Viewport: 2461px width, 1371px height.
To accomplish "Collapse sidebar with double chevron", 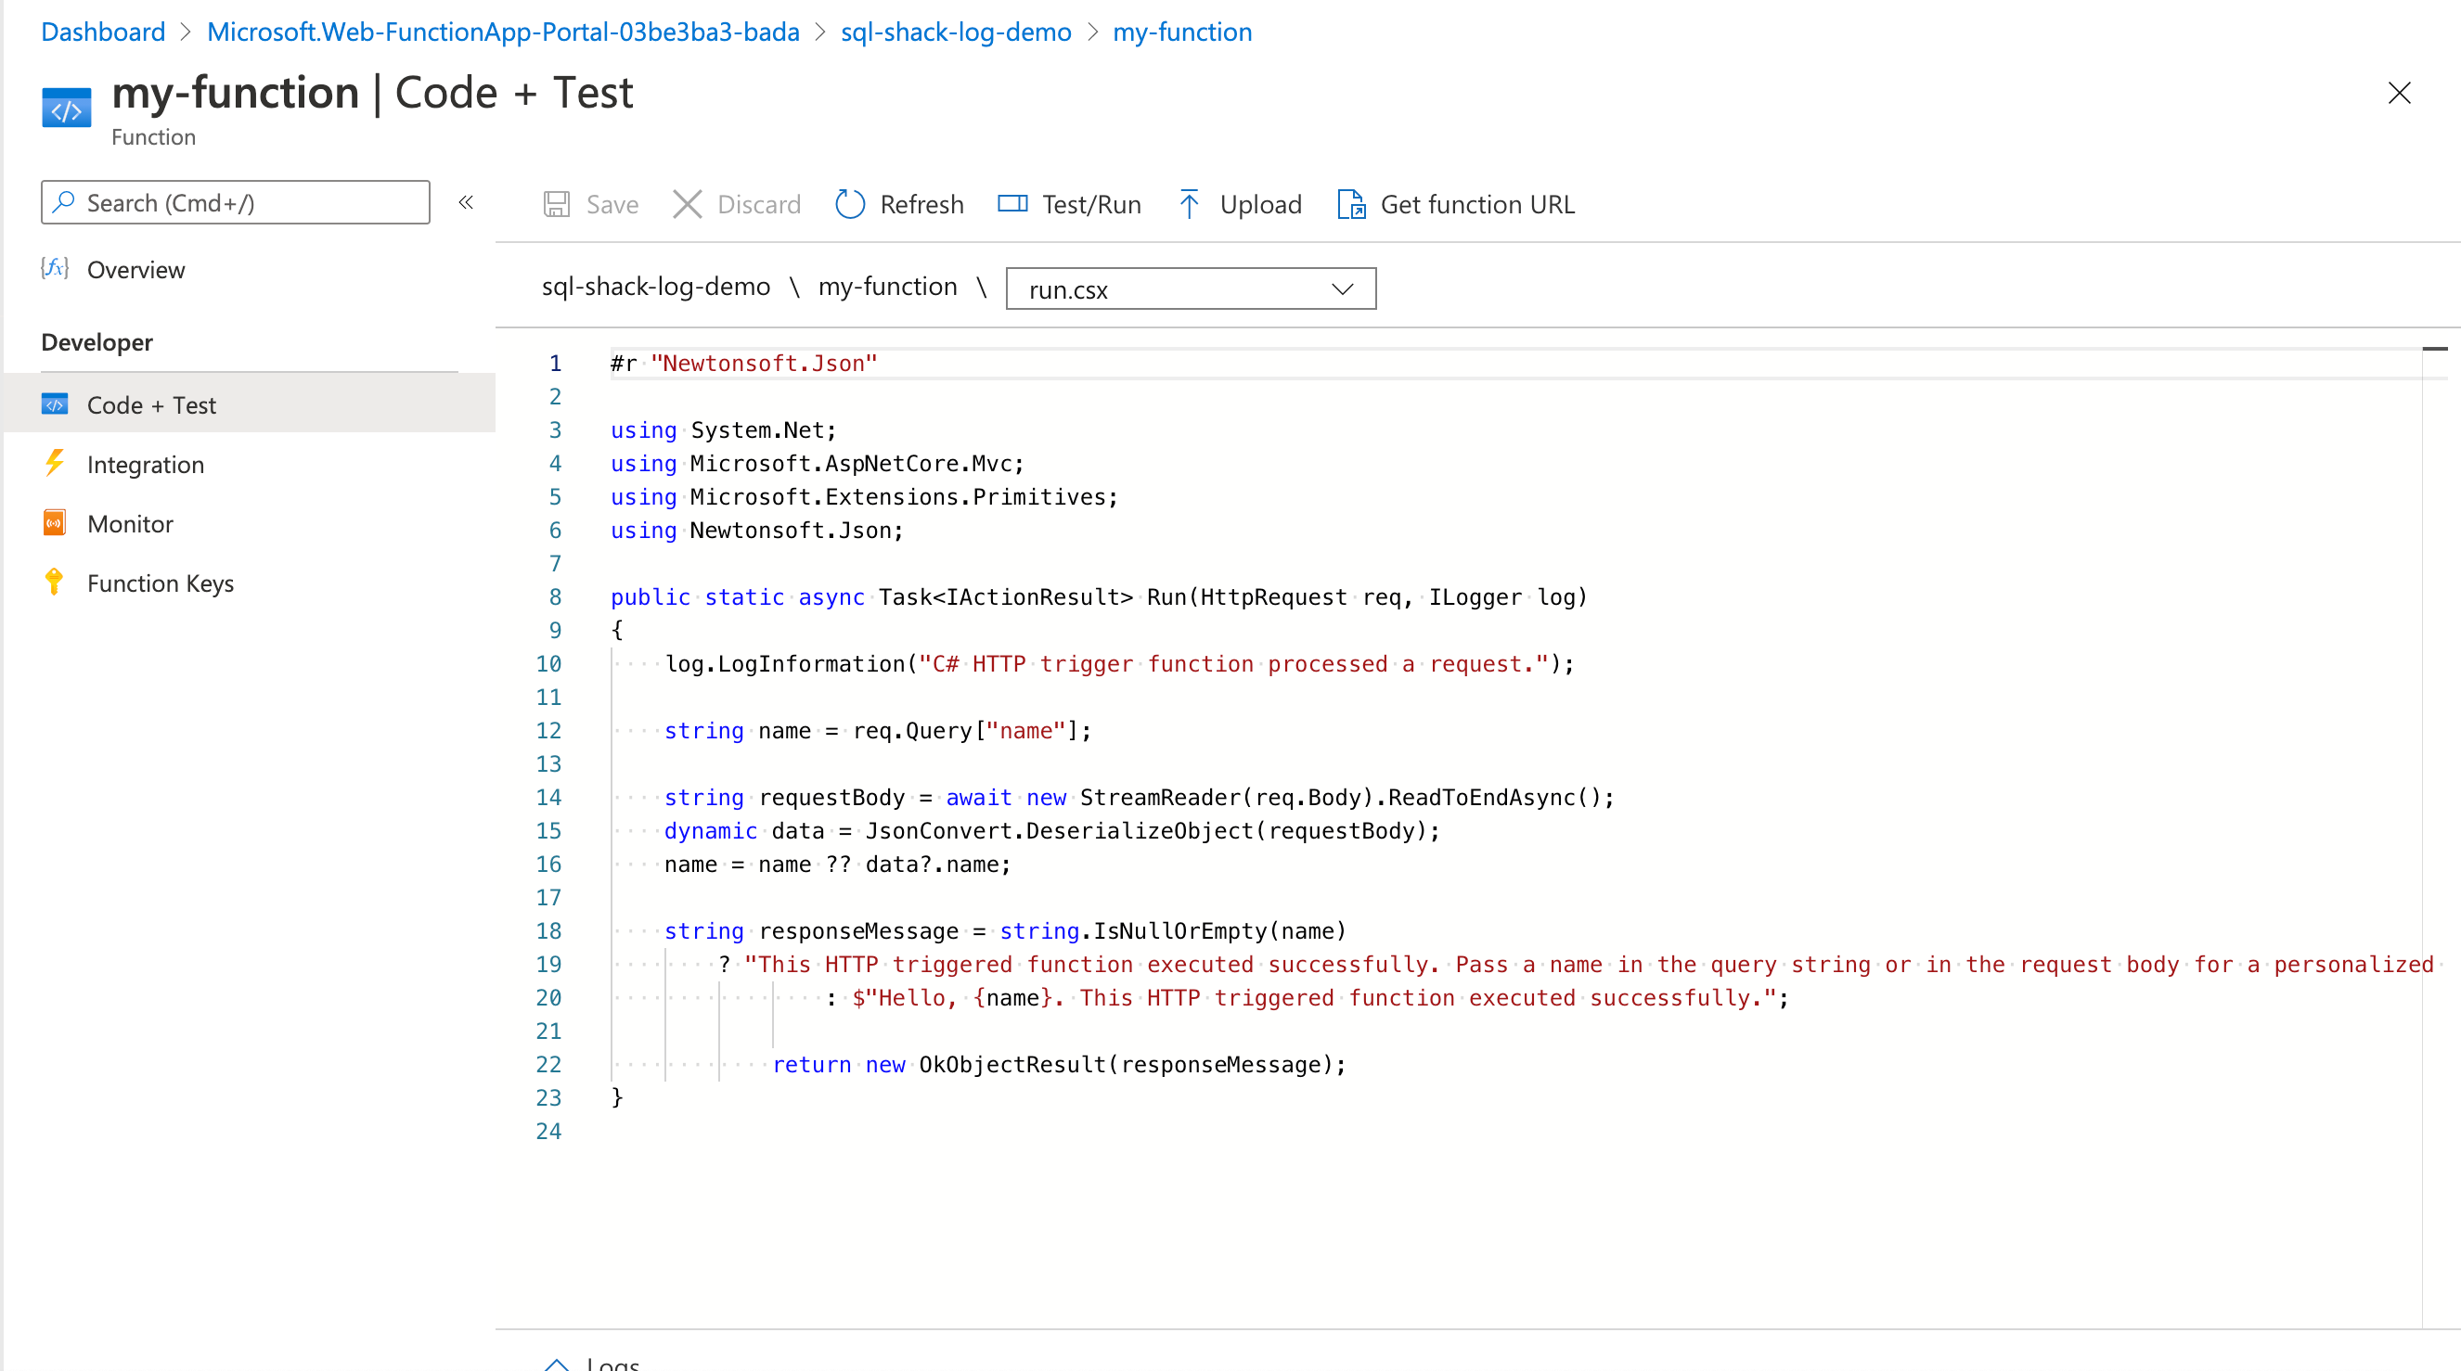I will (x=466, y=202).
